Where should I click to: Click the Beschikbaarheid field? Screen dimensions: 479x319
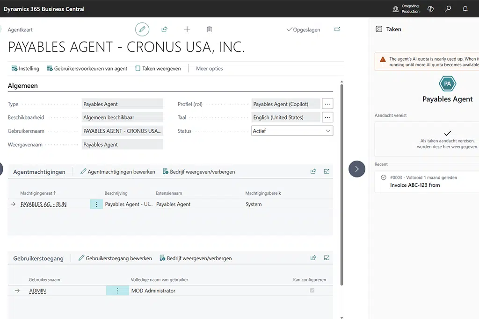[x=122, y=117]
